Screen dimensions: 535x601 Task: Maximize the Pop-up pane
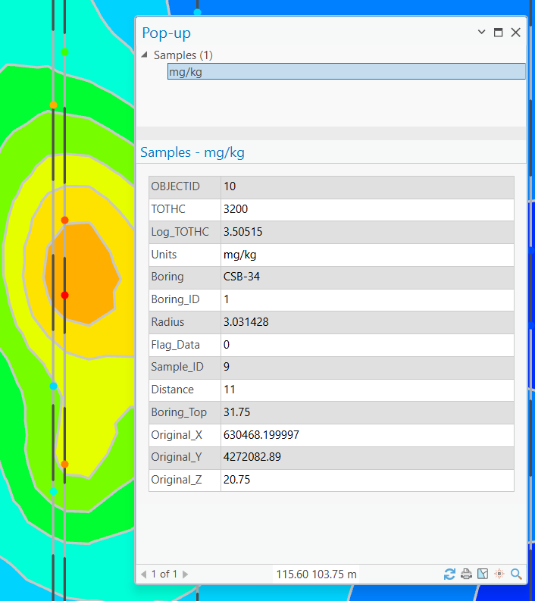coord(498,33)
